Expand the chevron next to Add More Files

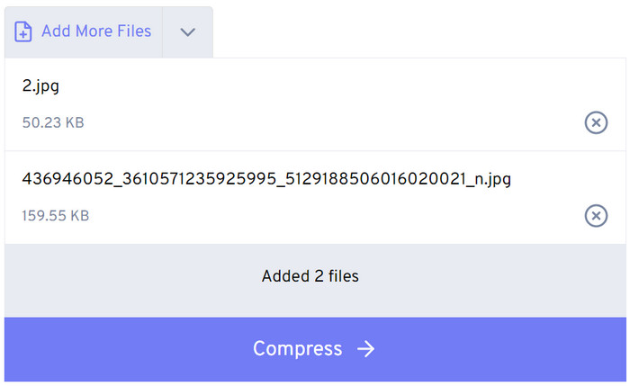tap(187, 31)
